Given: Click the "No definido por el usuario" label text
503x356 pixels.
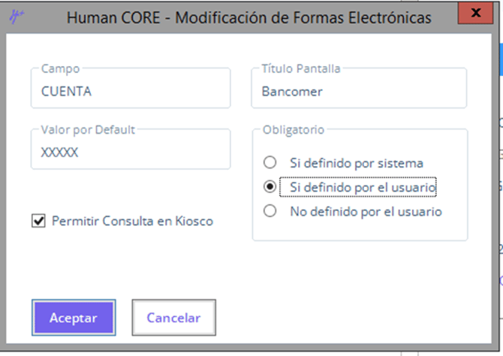Looking at the screenshot, I should (x=366, y=212).
